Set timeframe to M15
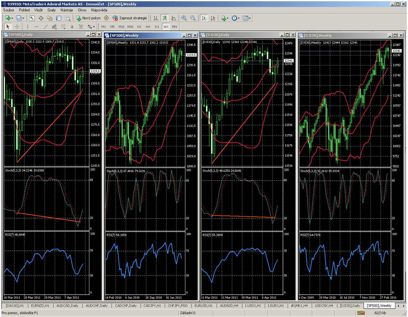This screenshot has height=317, width=408. [x=121, y=27]
